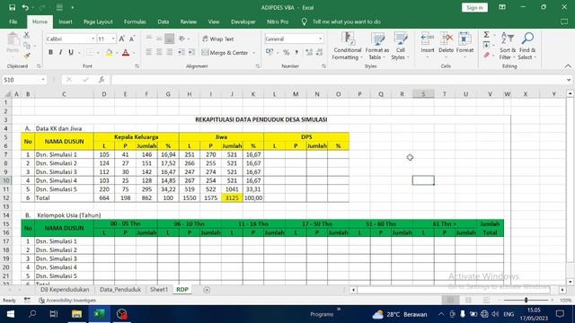Click the zoom slider handle

coord(526,301)
